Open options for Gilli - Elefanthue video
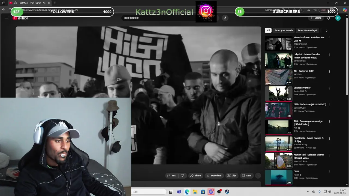The height and width of the screenshot is (196, 349). [329, 105]
